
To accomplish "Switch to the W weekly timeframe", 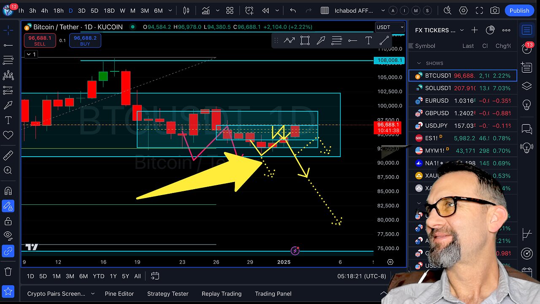I will pos(122,11).
